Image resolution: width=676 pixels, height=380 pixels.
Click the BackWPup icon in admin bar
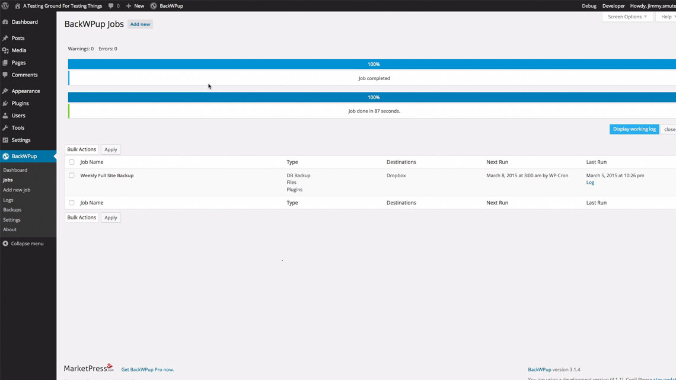[x=154, y=6]
